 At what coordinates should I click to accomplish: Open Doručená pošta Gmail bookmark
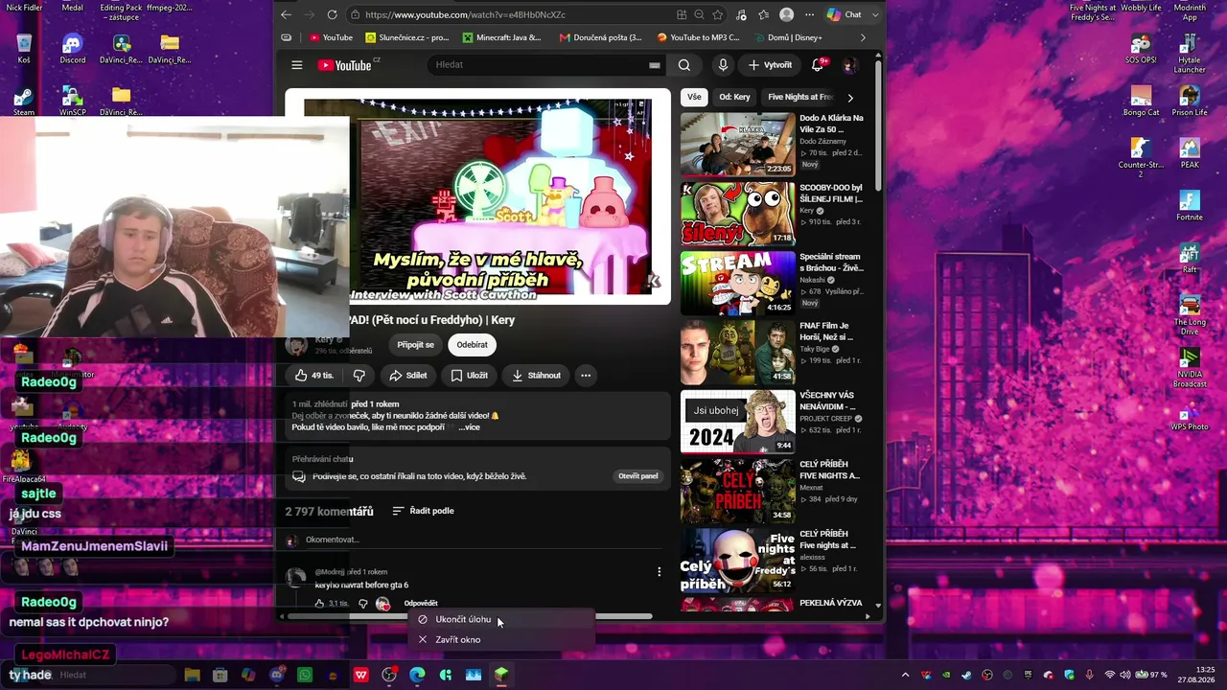pos(600,37)
